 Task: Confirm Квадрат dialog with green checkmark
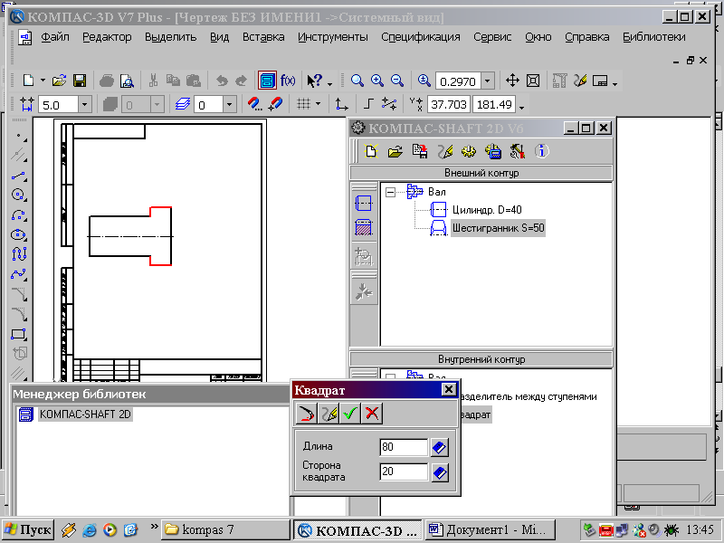click(350, 414)
